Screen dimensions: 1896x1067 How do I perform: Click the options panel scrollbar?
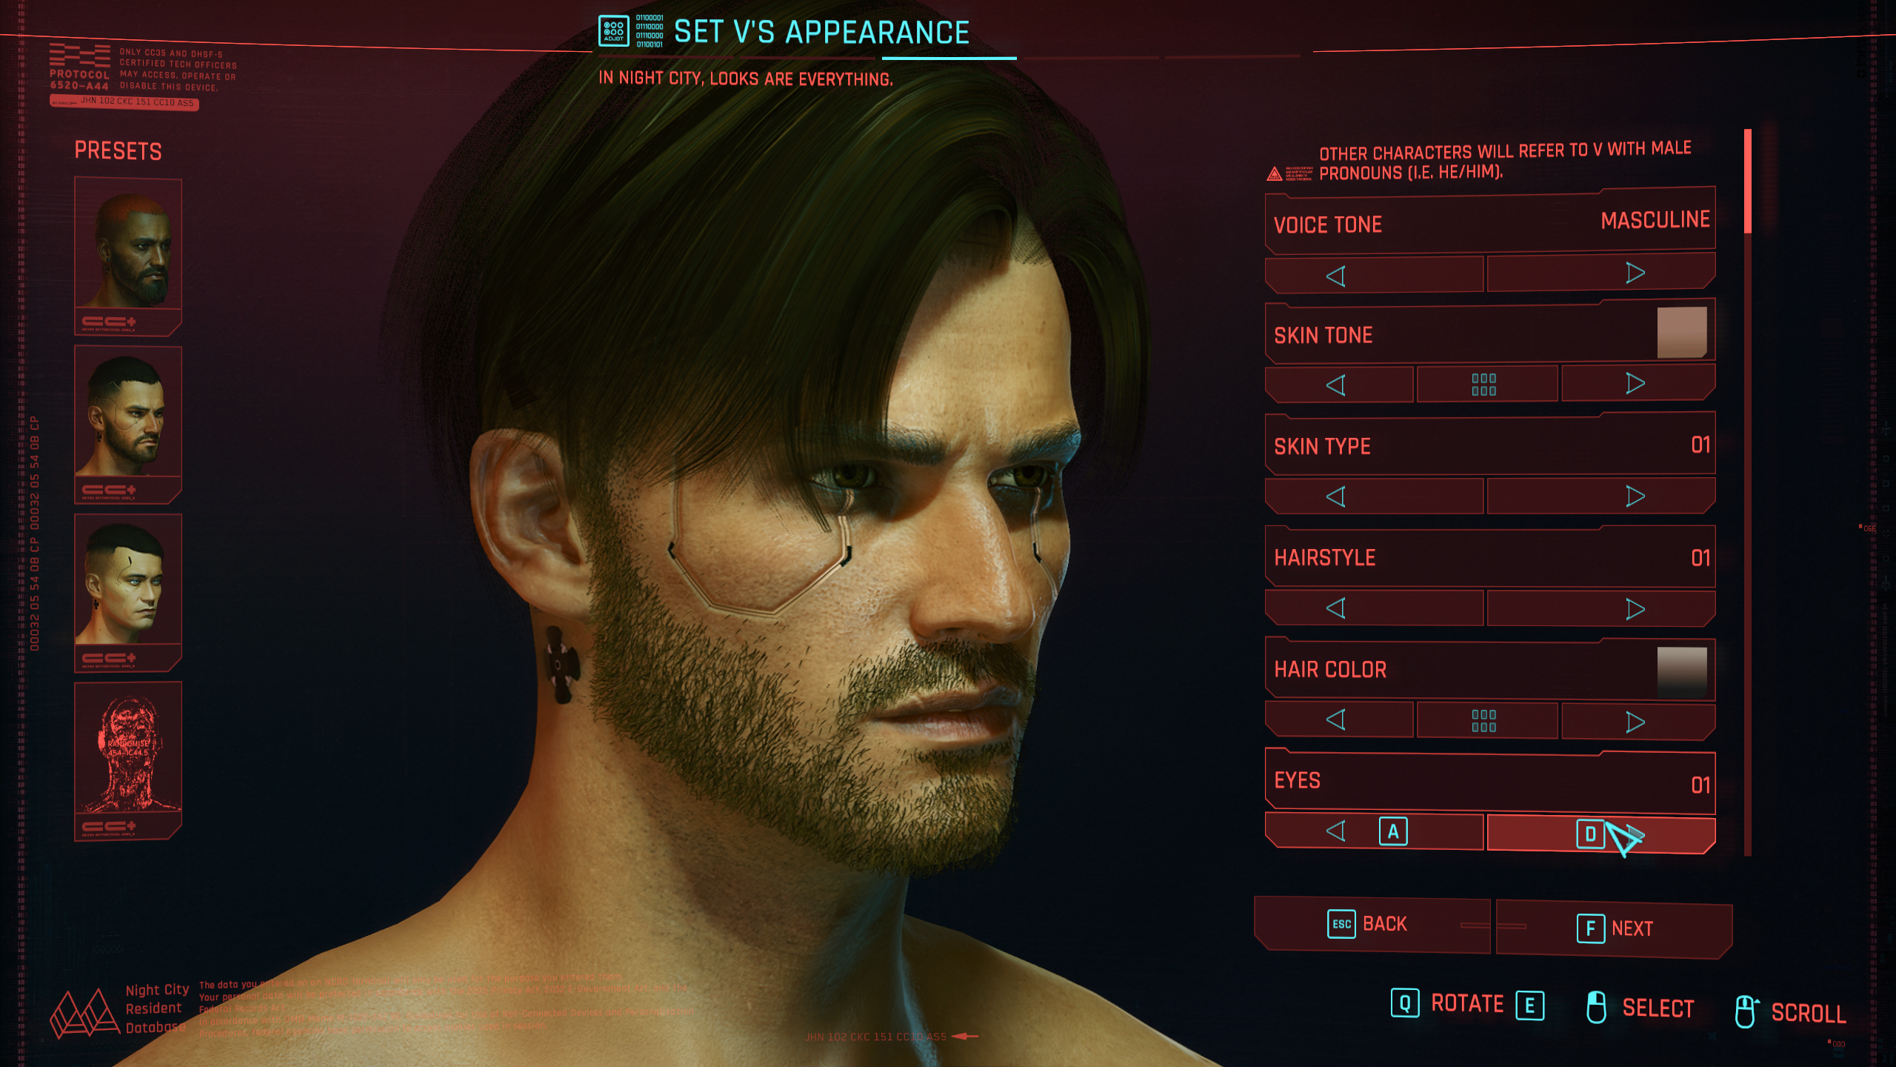[x=1748, y=493]
